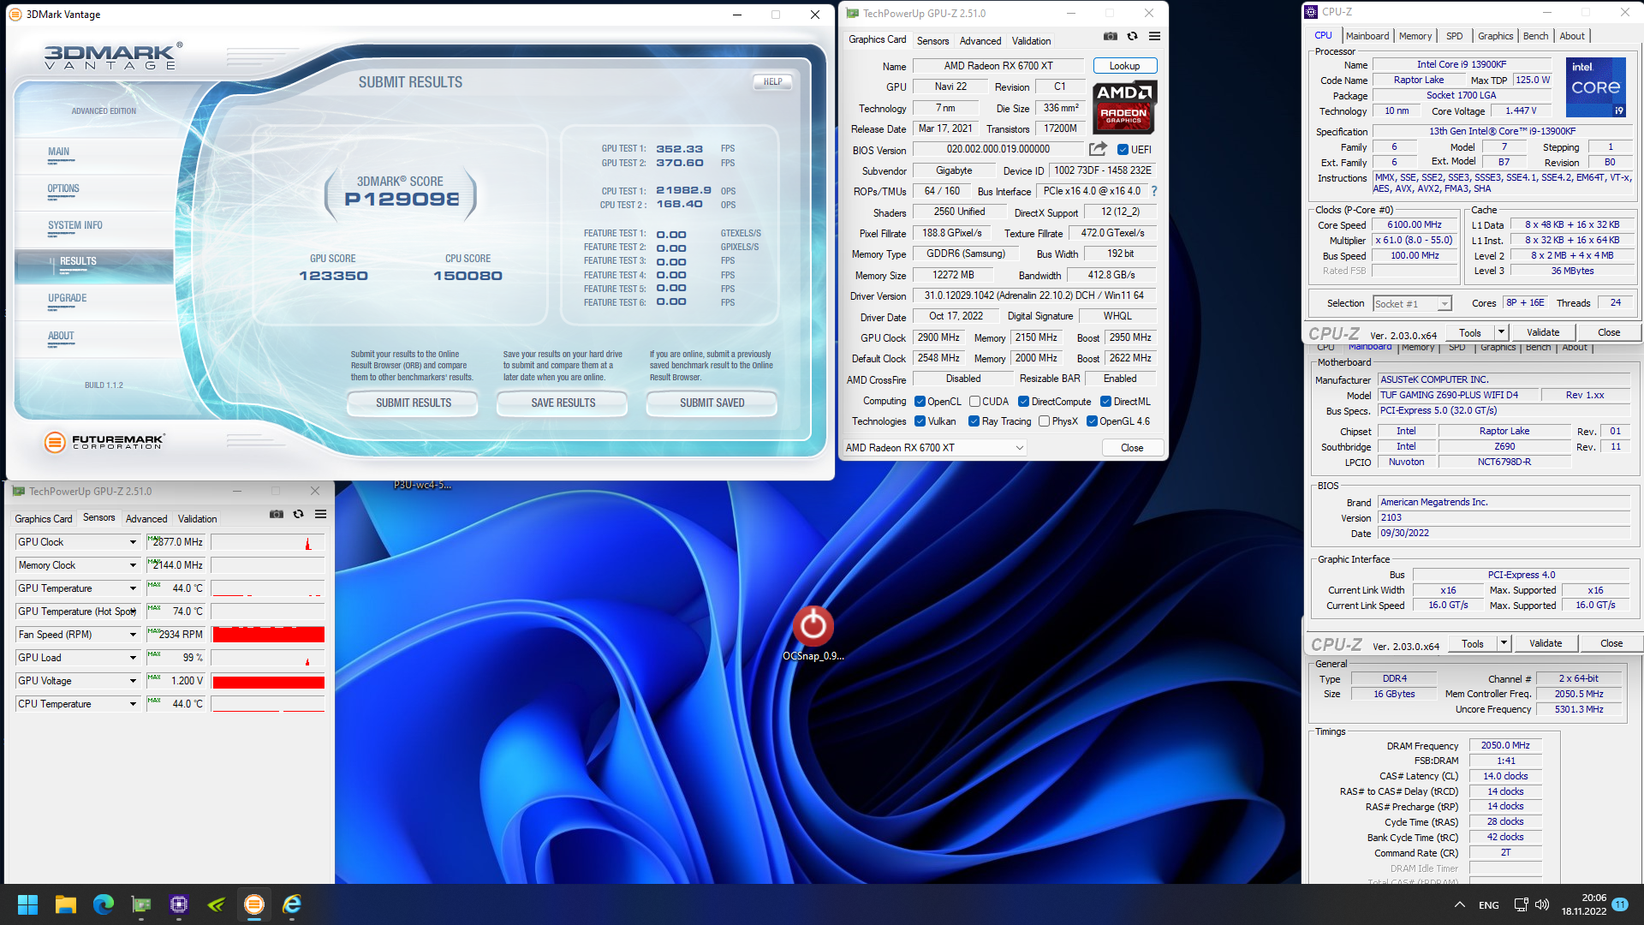Open the 3DMark Vantage taskbar icon
The height and width of the screenshot is (925, 1644).
[x=254, y=904]
